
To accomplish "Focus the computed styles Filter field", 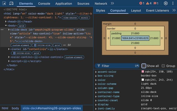I will [x=117, y=66].
